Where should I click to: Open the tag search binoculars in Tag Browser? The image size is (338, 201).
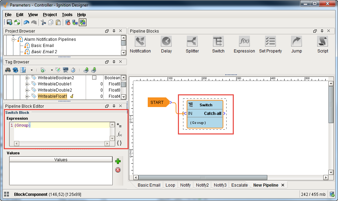(8, 70)
